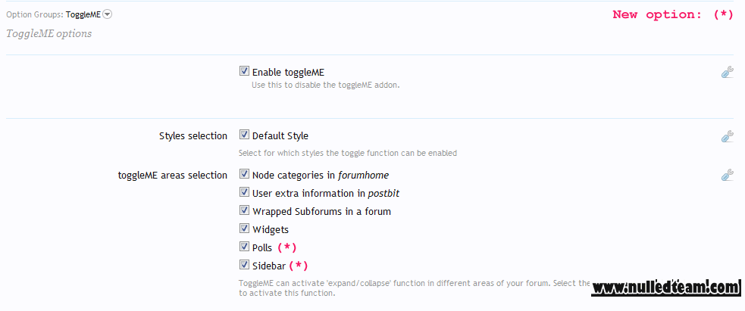Open the edit wrench for Enable toggleME
This screenshot has width=745, height=311.
728,72
